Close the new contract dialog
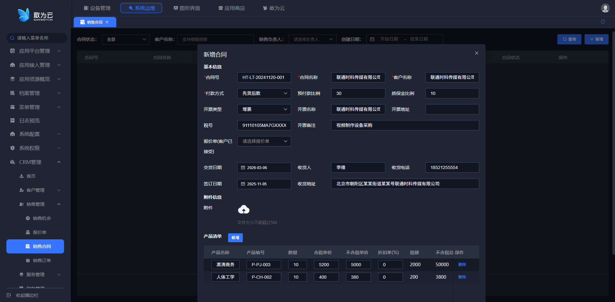The image size is (615, 302). (x=476, y=53)
